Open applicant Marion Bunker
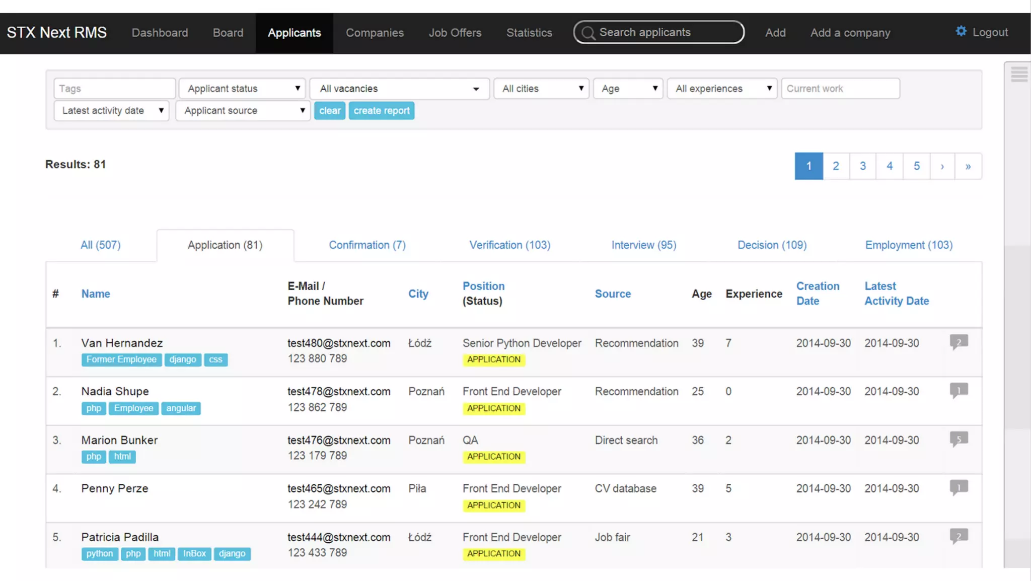 click(x=119, y=440)
